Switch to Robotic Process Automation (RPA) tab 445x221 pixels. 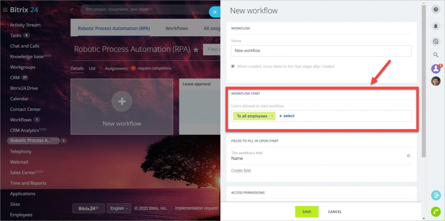(x=114, y=28)
